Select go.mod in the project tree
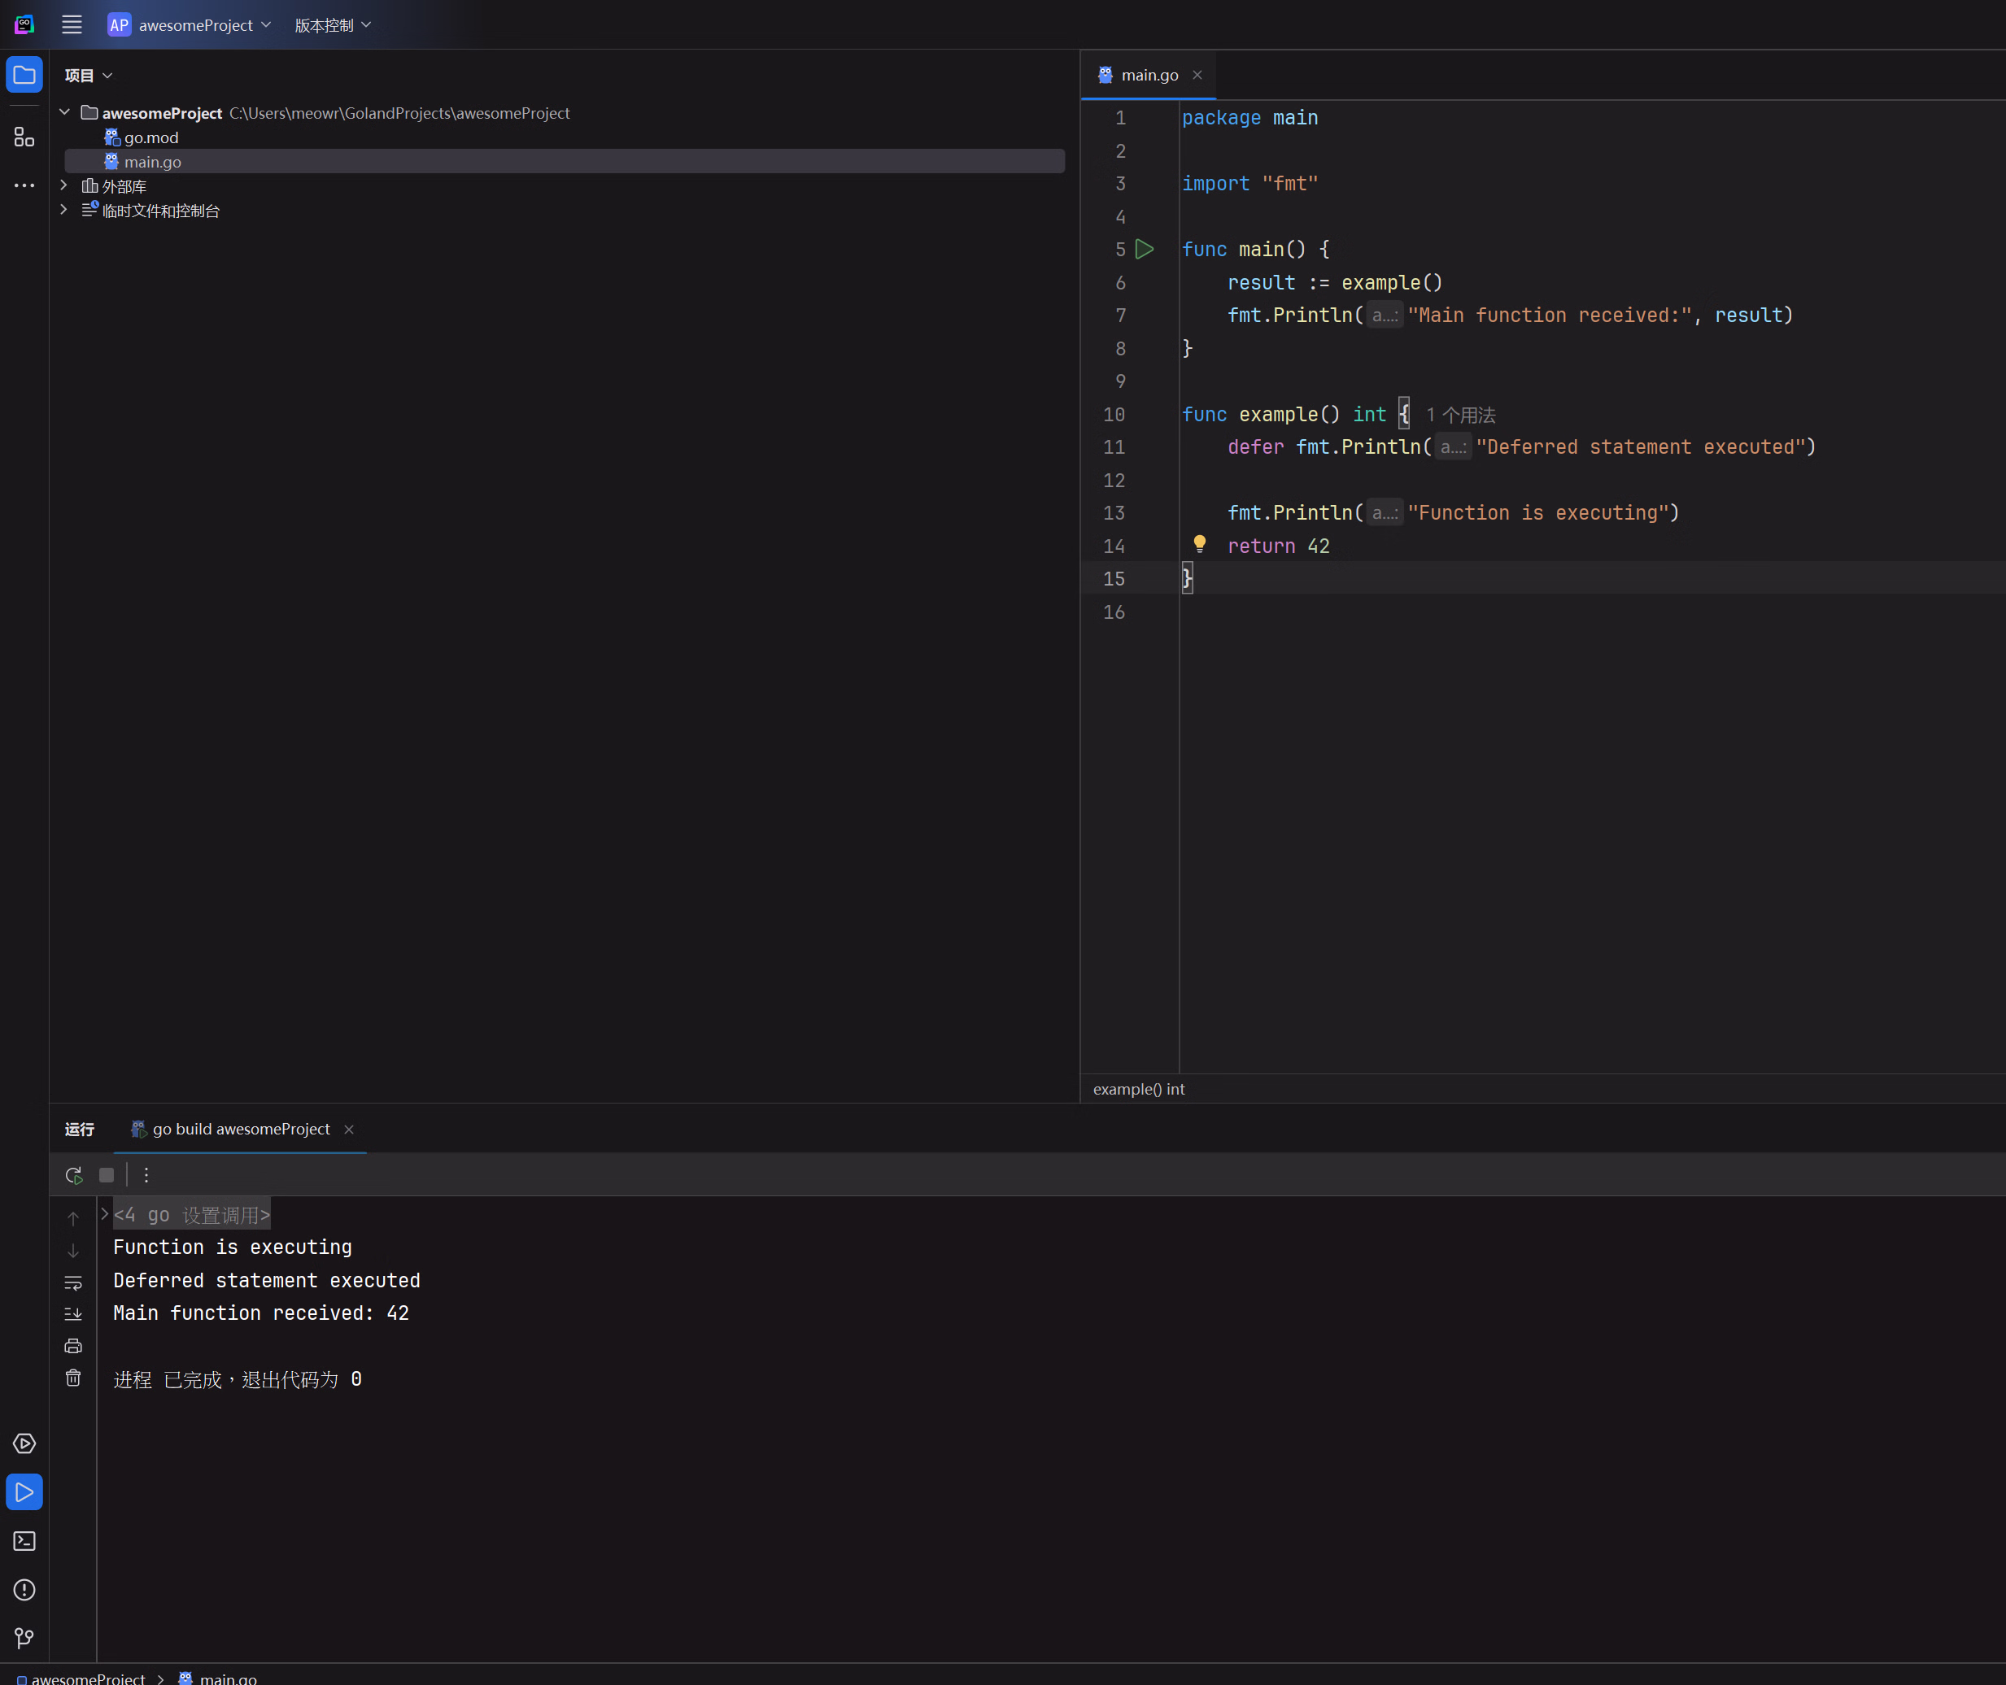This screenshot has width=2006, height=1685. [x=151, y=137]
